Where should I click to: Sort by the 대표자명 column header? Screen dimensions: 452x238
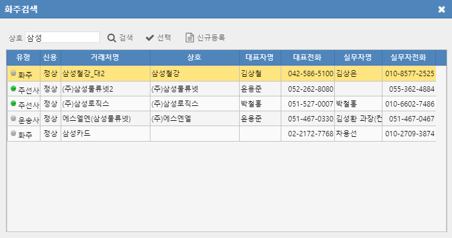click(x=260, y=57)
